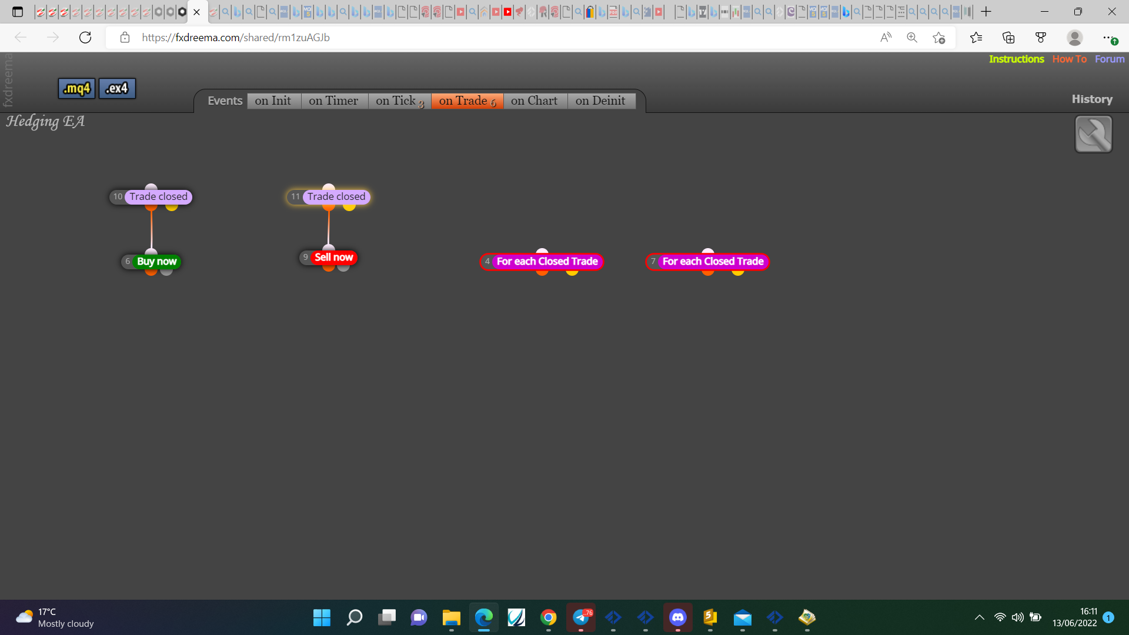
Task: Download the .ex4 compiled file
Action: click(x=117, y=89)
